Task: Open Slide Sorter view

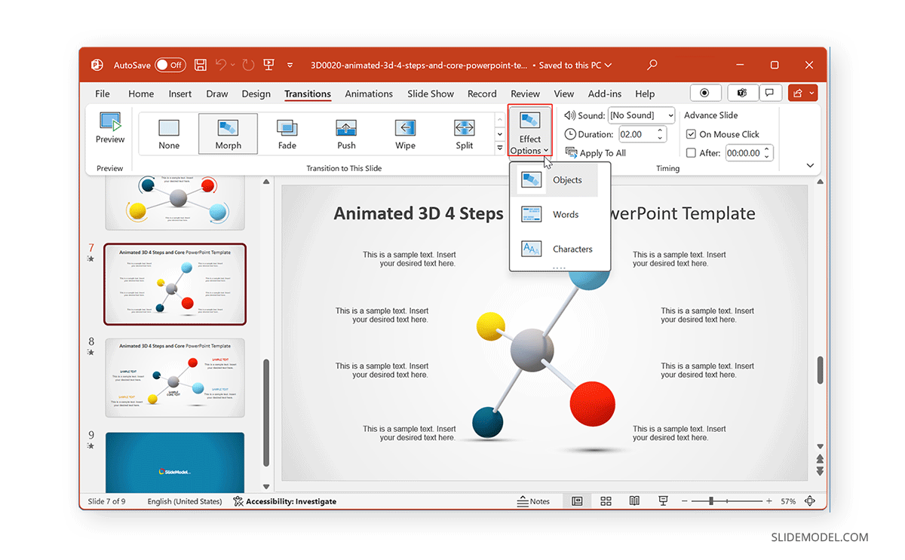Action: click(x=606, y=500)
